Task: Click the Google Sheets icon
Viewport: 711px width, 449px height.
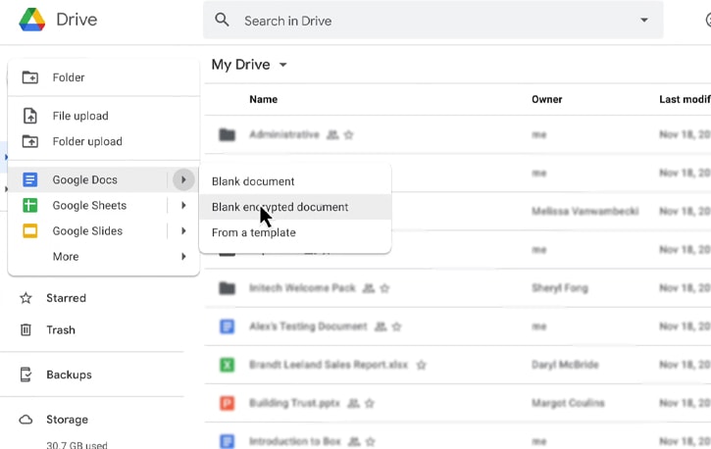Action: pos(30,206)
